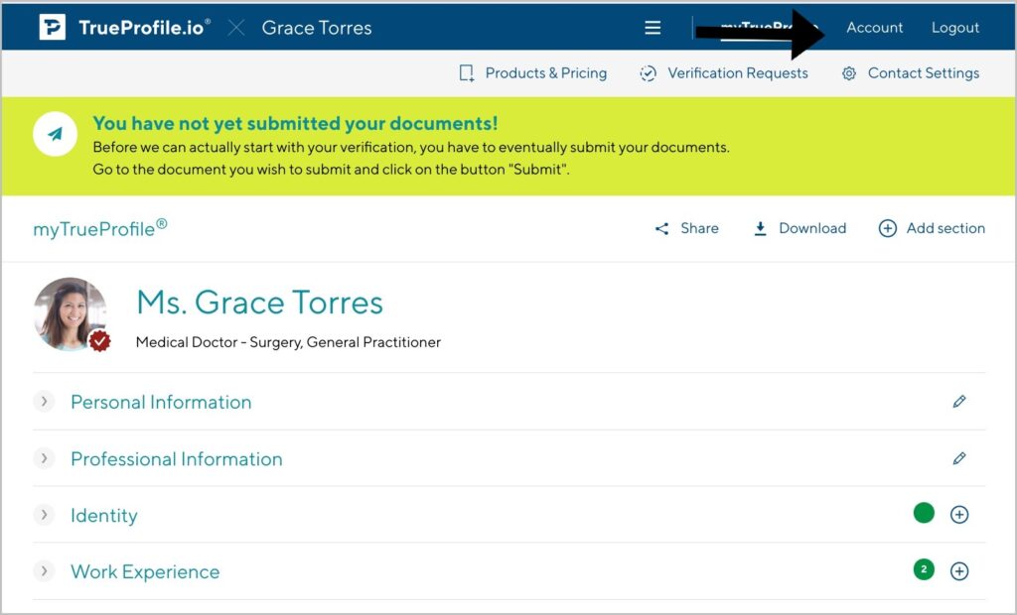Add Work Experience entry with plus icon
This screenshot has height=615, width=1017.
pos(959,571)
